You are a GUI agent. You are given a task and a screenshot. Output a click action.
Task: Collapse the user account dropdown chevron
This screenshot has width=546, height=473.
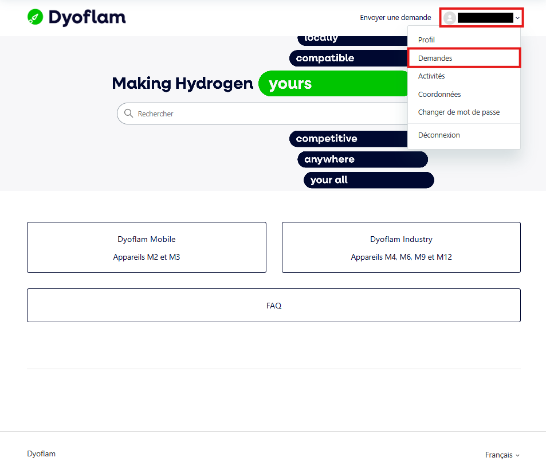tap(517, 18)
